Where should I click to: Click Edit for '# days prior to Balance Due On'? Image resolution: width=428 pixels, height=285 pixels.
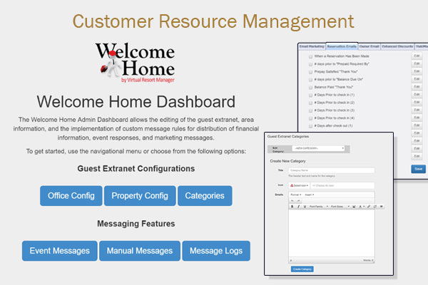[417, 79]
